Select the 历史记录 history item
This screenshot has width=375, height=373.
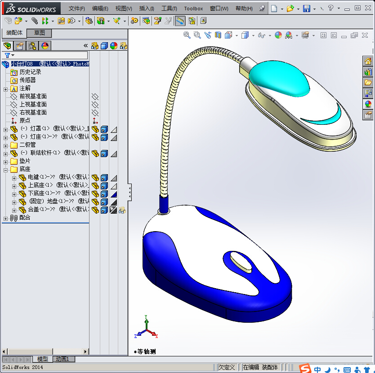click(x=30, y=72)
